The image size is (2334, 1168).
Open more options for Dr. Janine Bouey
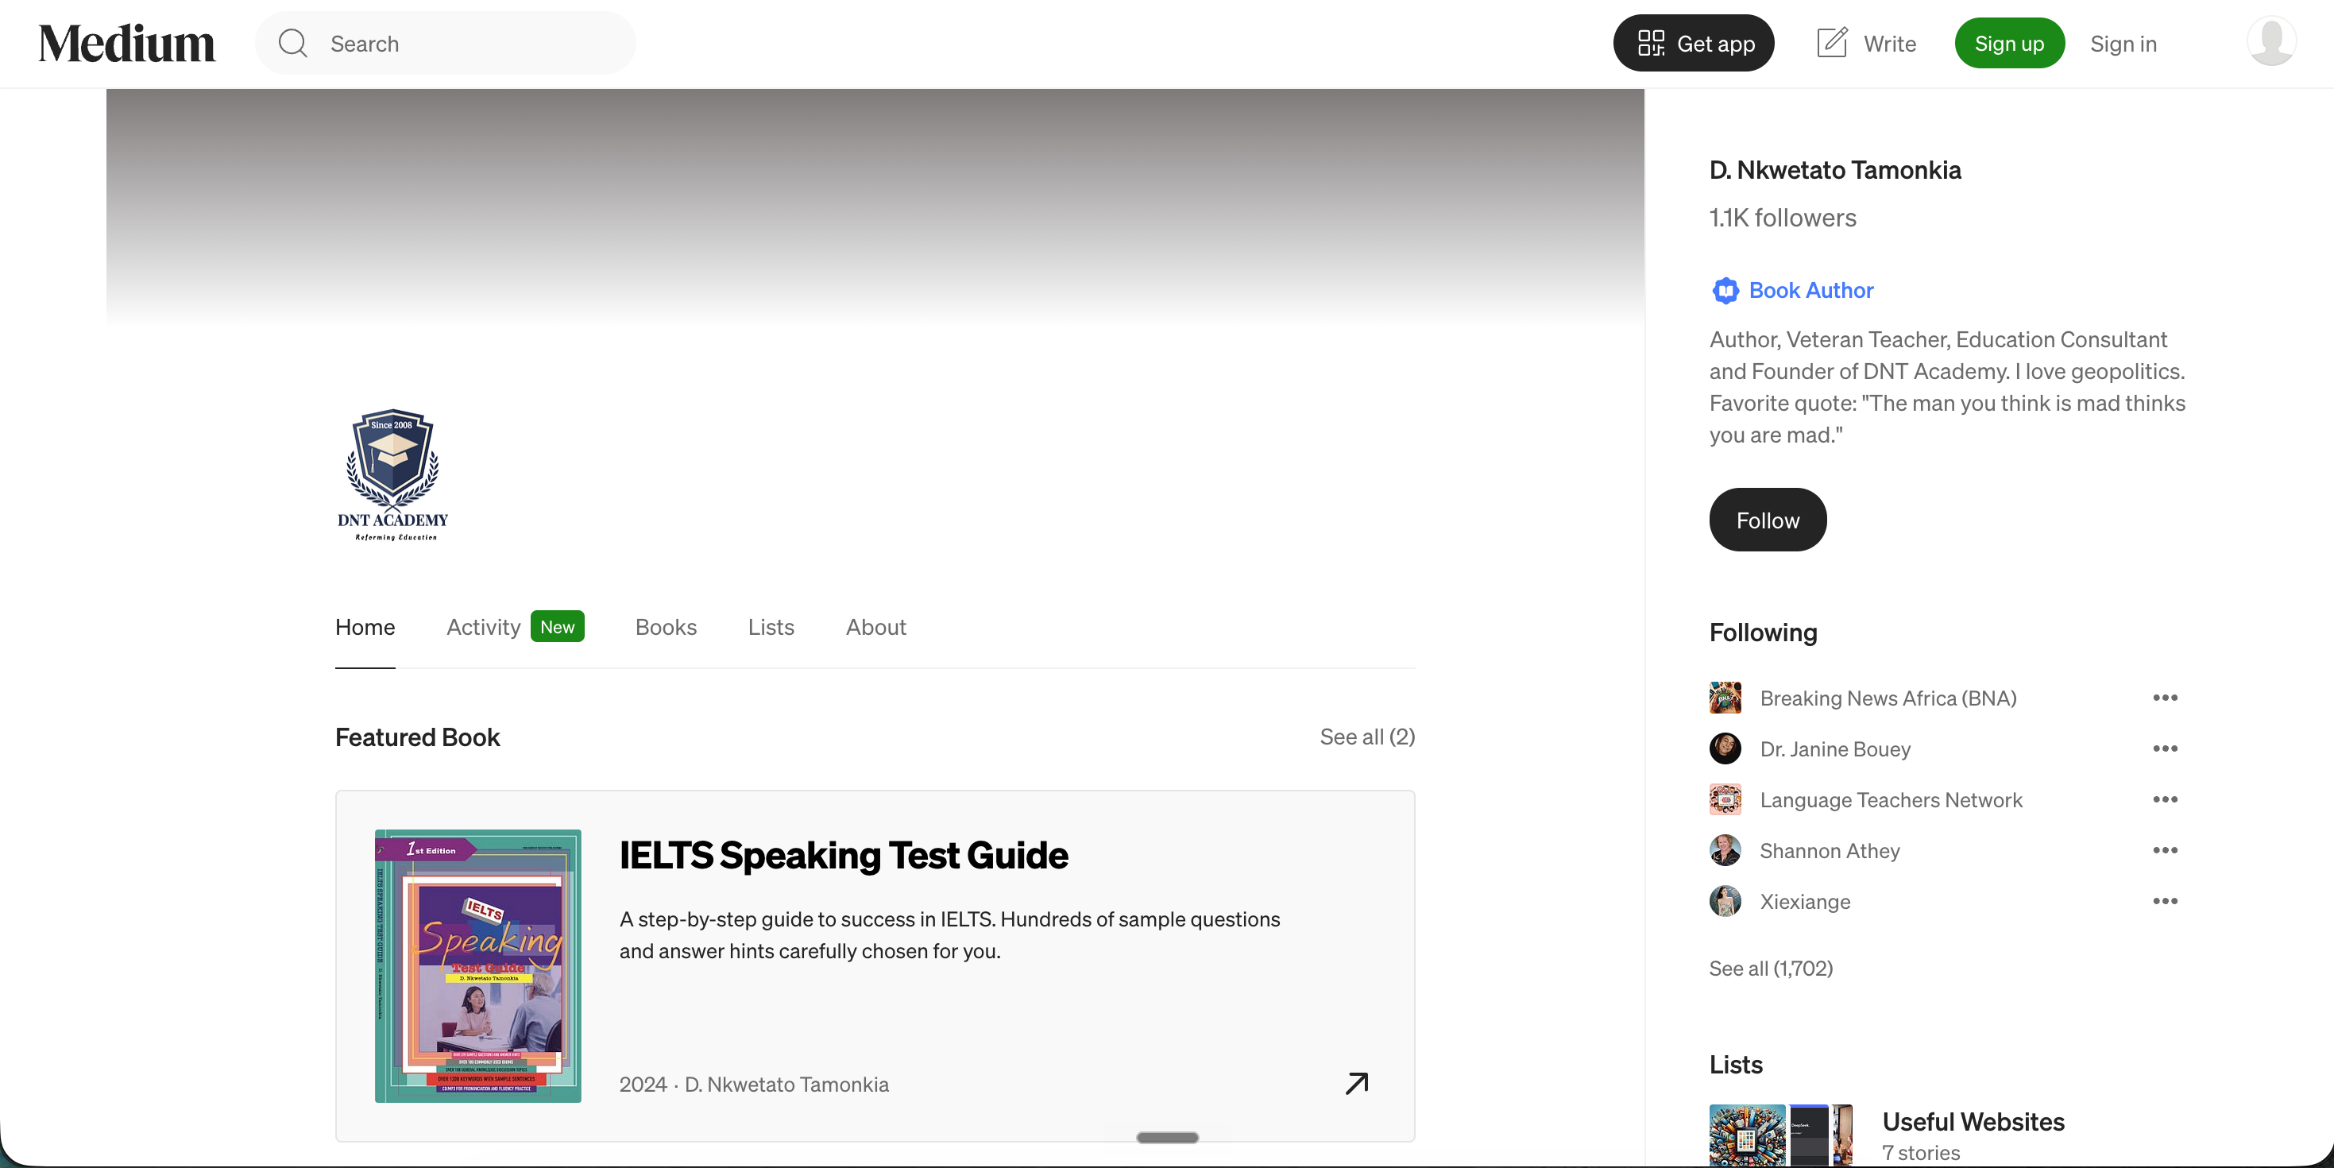(x=2165, y=748)
